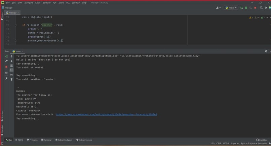Jump down the stack trace with down arrow
The width and height of the screenshot is (271, 146).
pyautogui.click(x=11, y=61)
